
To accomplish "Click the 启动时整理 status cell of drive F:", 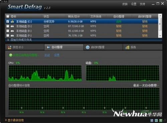I will 145,36.
